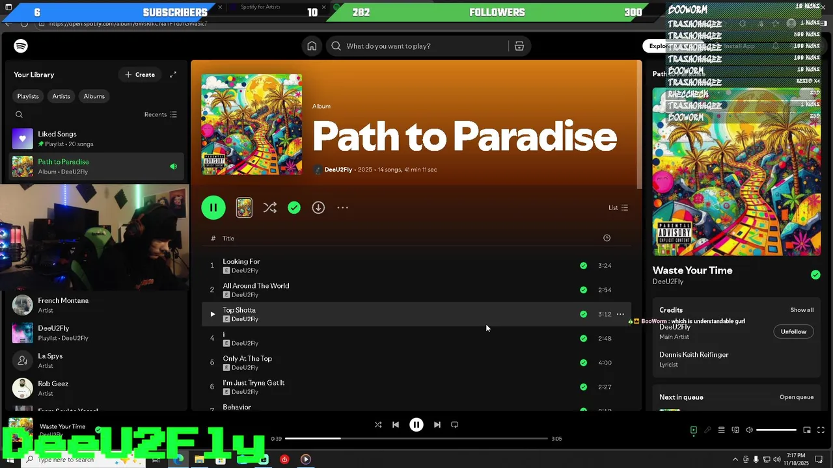Image resolution: width=833 pixels, height=468 pixels.
Task: Open the album's three-dot more options menu
Action: 342,207
